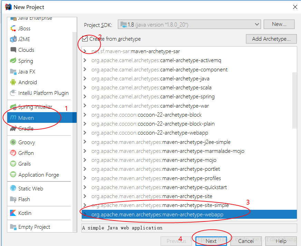Select maven-archetype-mojo archetype
Screen dimensions: 301x246
click(x=189, y=160)
